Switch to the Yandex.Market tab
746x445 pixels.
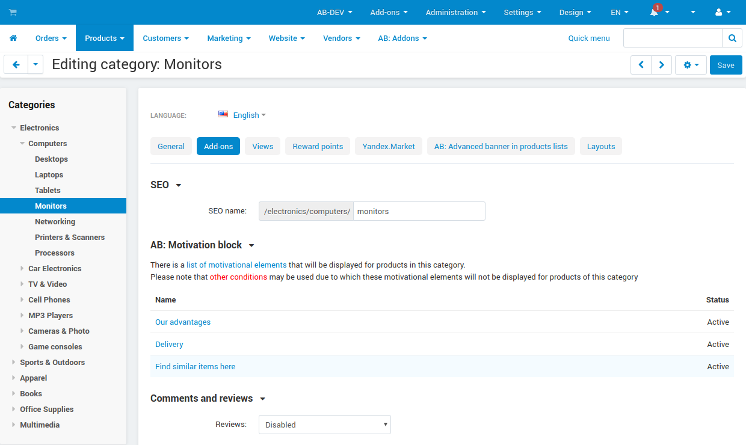389,146
